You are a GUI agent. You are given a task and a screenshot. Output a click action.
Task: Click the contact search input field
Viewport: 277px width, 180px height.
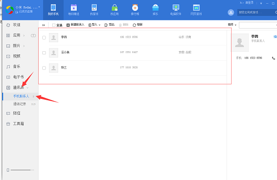tap(258, 25)
